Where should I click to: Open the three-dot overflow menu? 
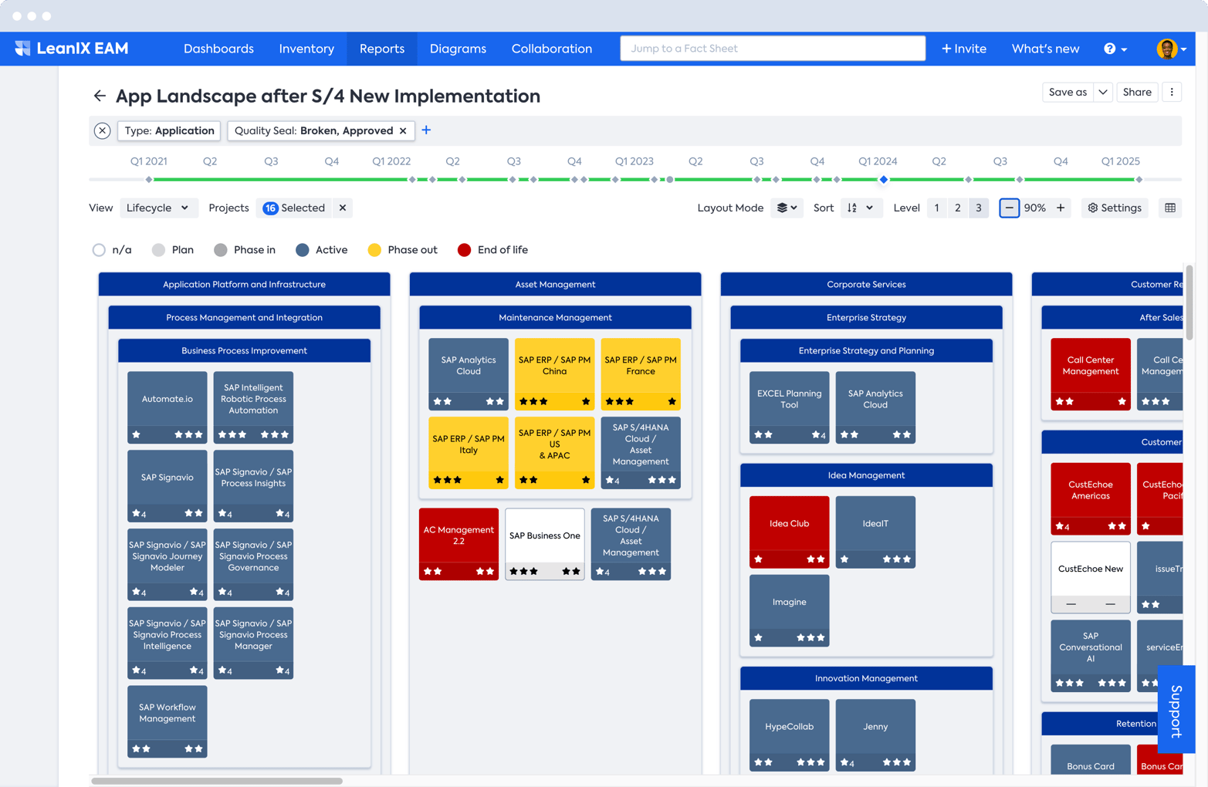(x=1172, y=92)
